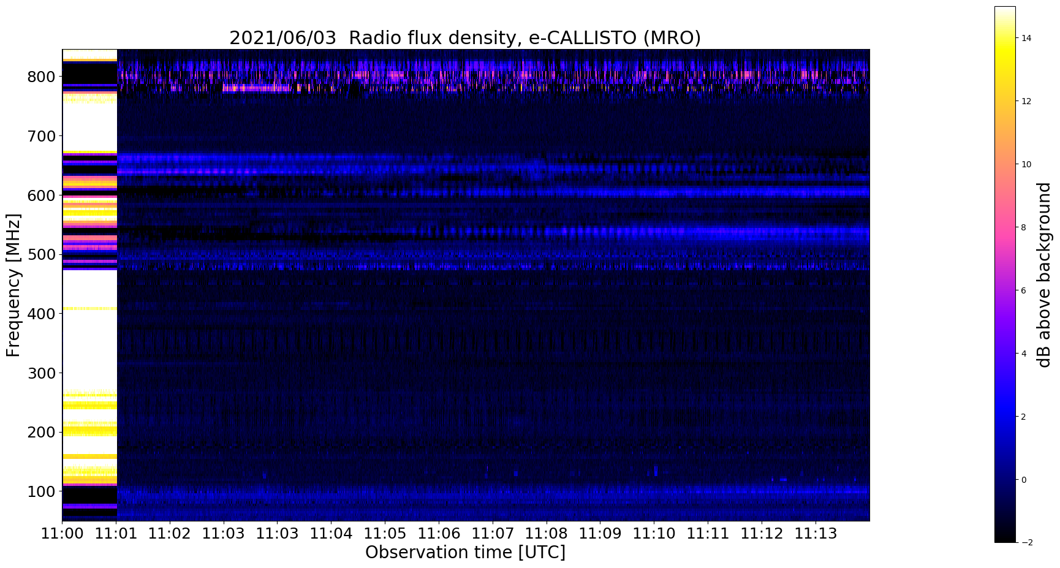Click the colorbar tick label 4
This screenshot has height=568, width=1060.
1024,354
